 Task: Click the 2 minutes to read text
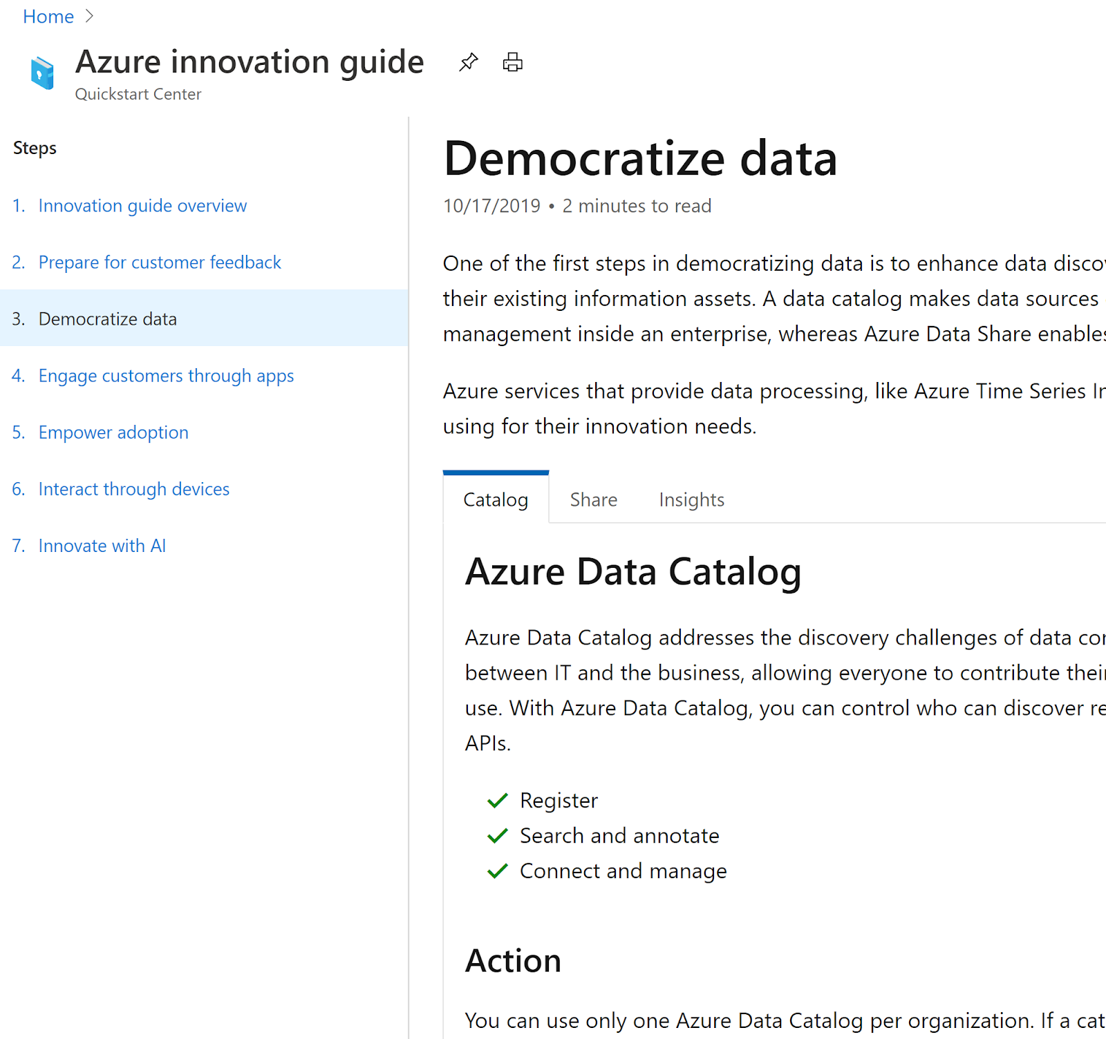637,206
